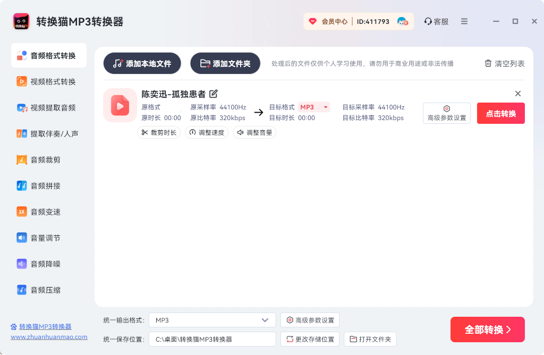The height and width of the screenshot is (355, 544).
Task: Click the 客服 customer service icon
Action: pos(436,21)
